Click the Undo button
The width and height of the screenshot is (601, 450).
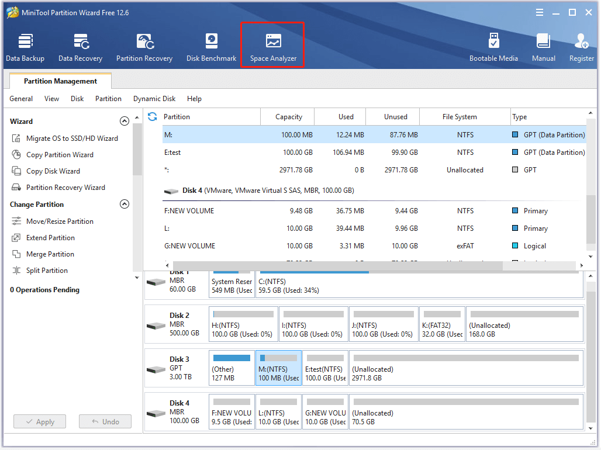(105, 421)
